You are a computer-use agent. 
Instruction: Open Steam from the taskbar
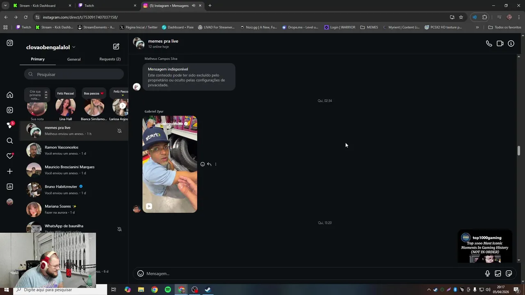(x=208, y=290)
